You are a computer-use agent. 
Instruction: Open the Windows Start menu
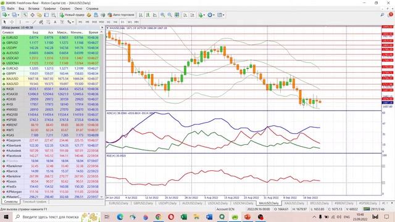6,216
